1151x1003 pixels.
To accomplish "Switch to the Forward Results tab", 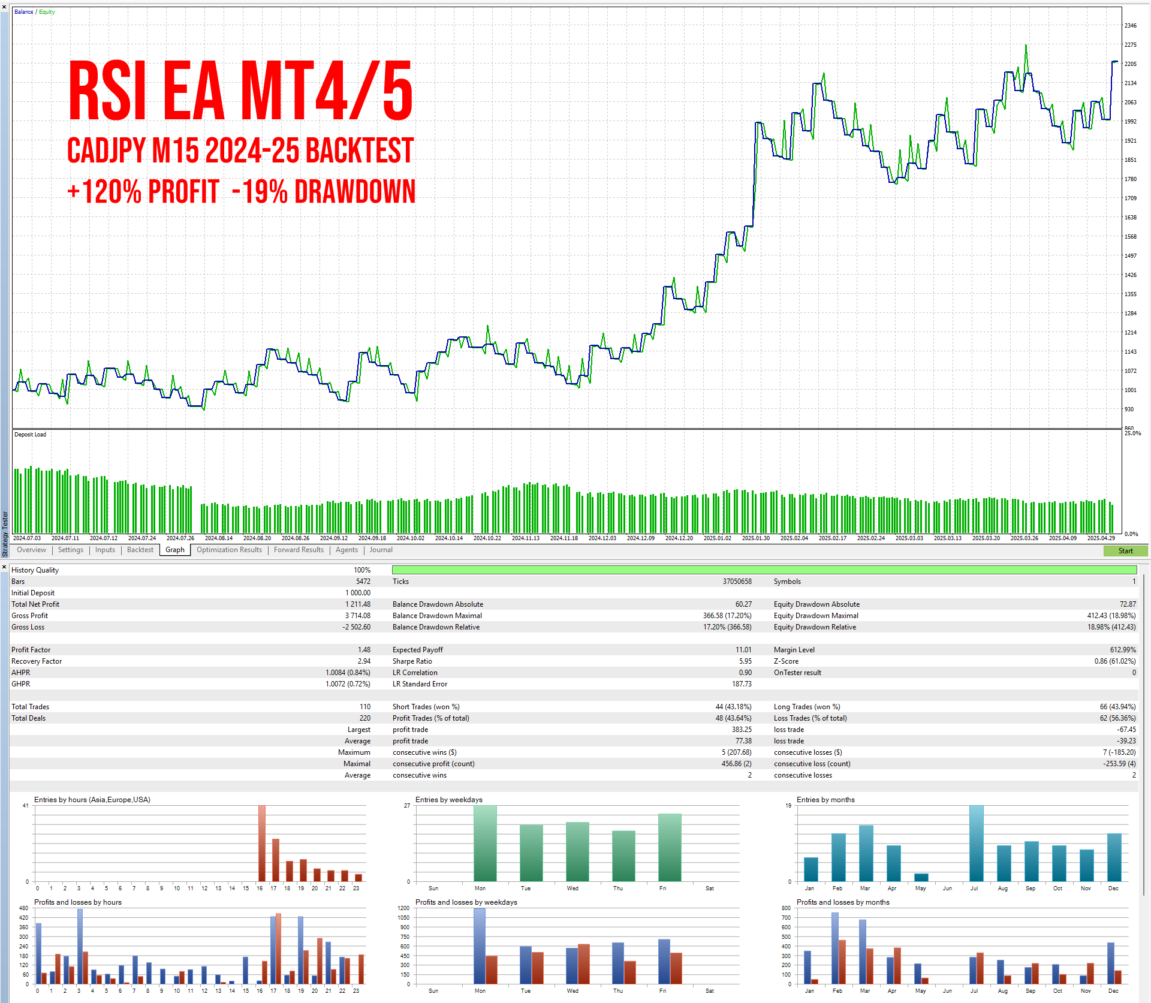I will click(x=299, y=550).
